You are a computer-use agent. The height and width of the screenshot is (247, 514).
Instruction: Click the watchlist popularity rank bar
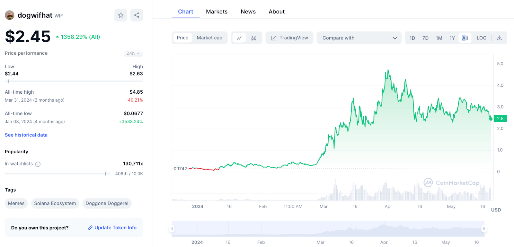pyautogui.click(x=58, y=174)
